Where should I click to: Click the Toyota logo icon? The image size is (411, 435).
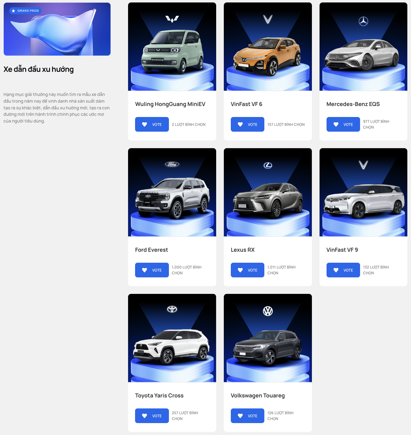tap(172, 309)
